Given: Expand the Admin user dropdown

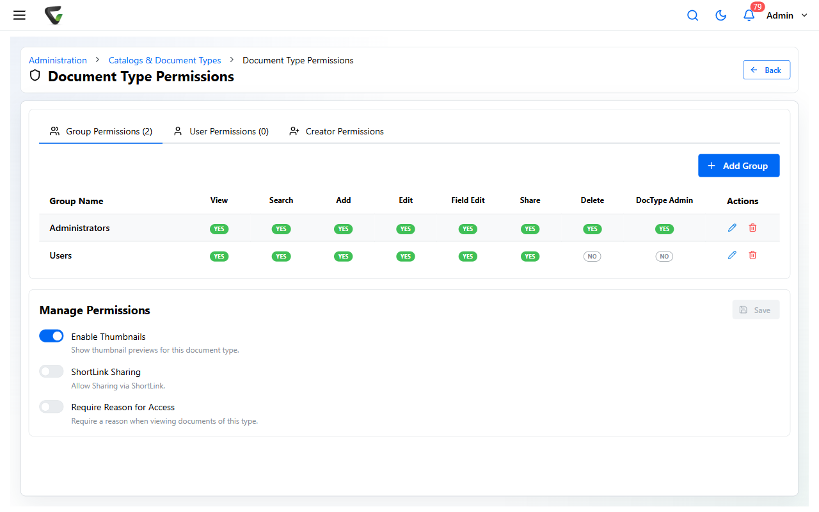Looking at the screenshot, I should pyautogui.click(x=787, y=15).
